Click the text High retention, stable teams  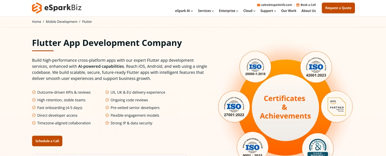(x=61, y=100)
